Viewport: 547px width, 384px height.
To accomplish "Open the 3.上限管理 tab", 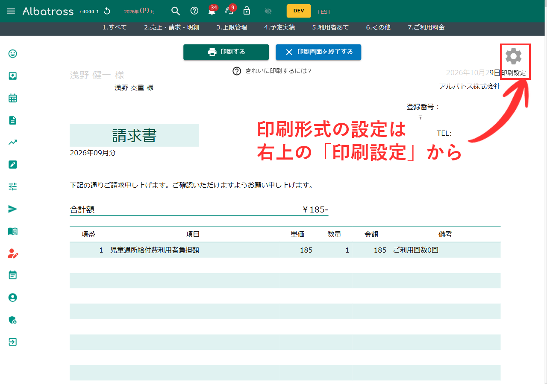I will coord(232,27).
